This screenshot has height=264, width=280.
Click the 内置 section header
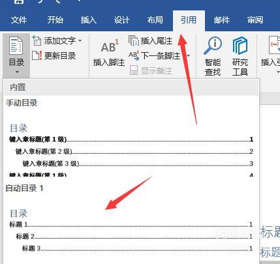point(131,87)
